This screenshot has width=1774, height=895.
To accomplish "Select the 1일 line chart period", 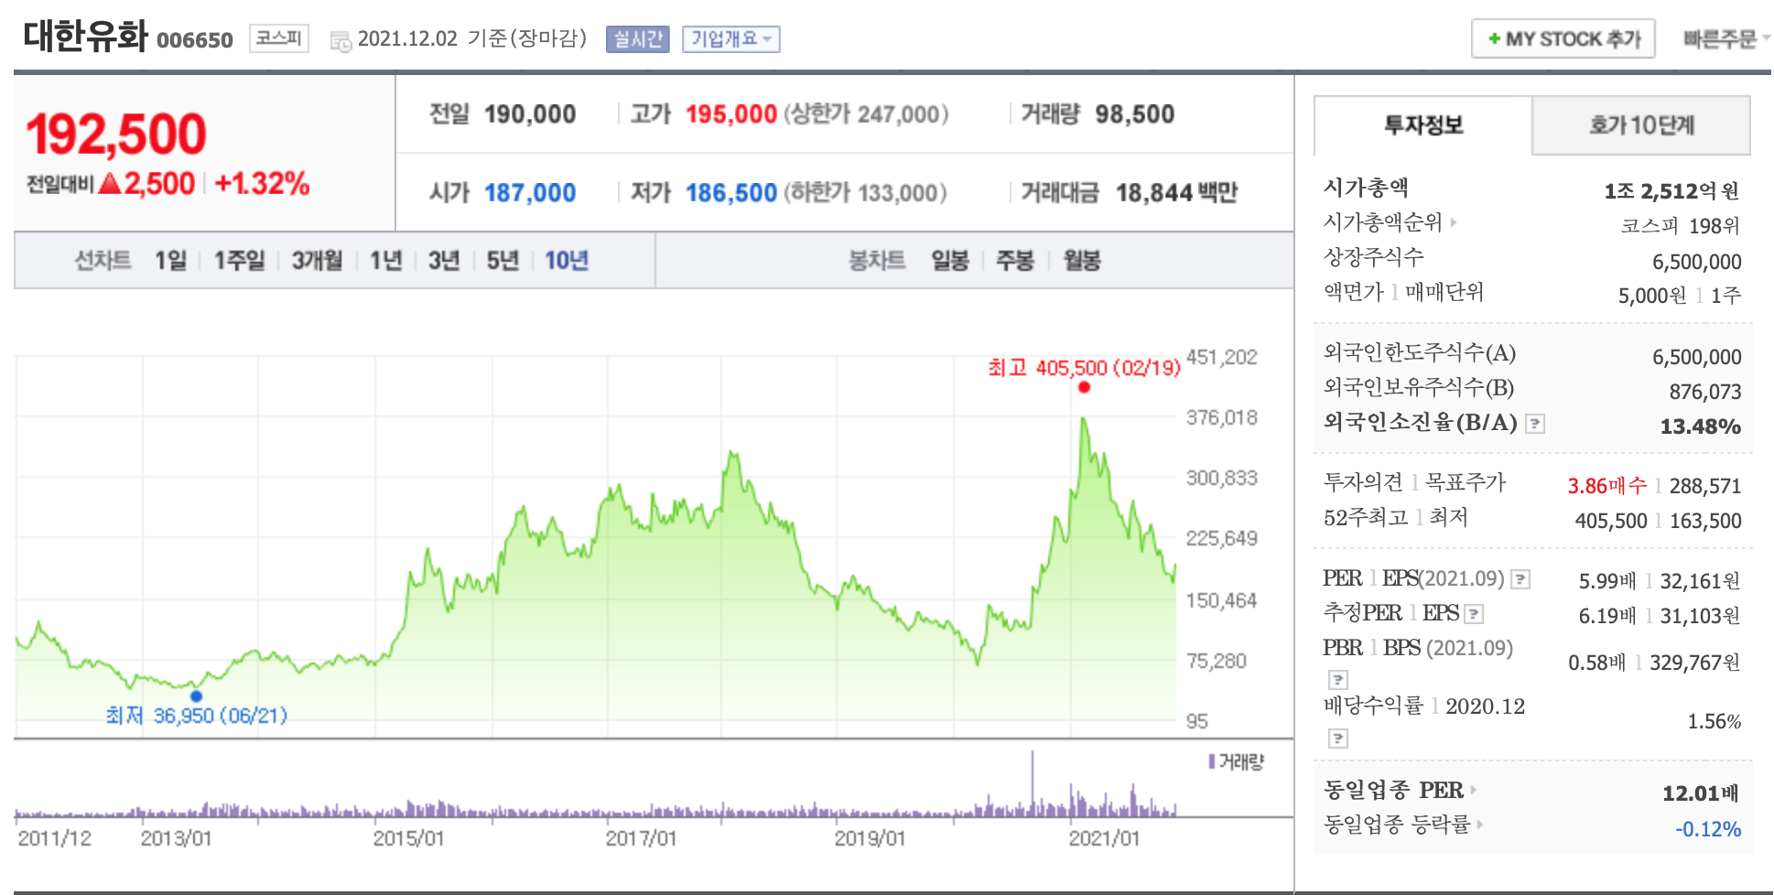I will (170, 261).
